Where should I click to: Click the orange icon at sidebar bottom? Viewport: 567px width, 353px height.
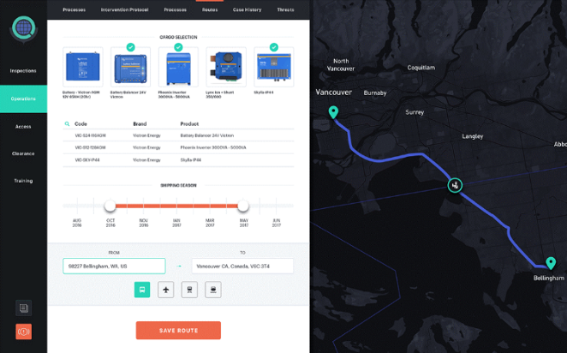[x=23, y=331]
